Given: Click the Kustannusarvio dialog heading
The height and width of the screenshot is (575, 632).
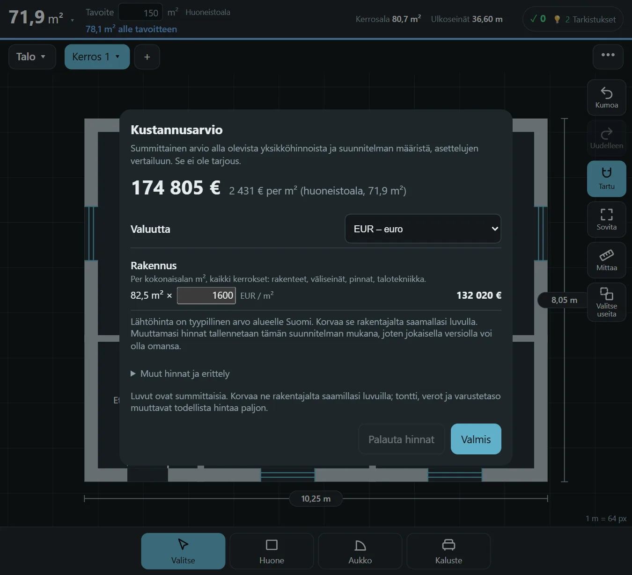Looking at the screenshot, I should click(176, 130).
